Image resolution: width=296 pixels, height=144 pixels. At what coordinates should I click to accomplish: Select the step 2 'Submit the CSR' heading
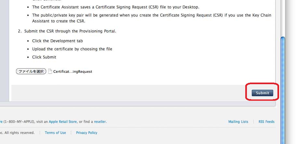click(x=70, y=31)
